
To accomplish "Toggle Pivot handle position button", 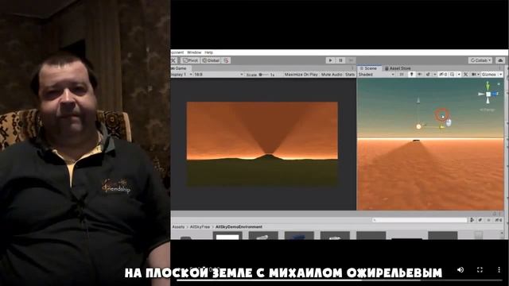I will coord(190,60).
